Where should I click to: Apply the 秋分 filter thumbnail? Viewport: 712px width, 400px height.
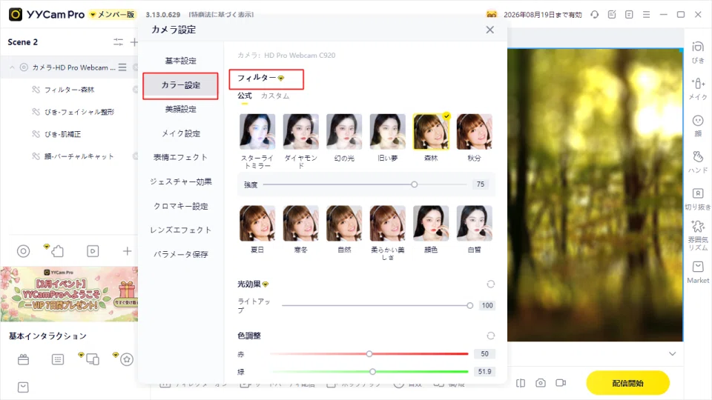474,132
